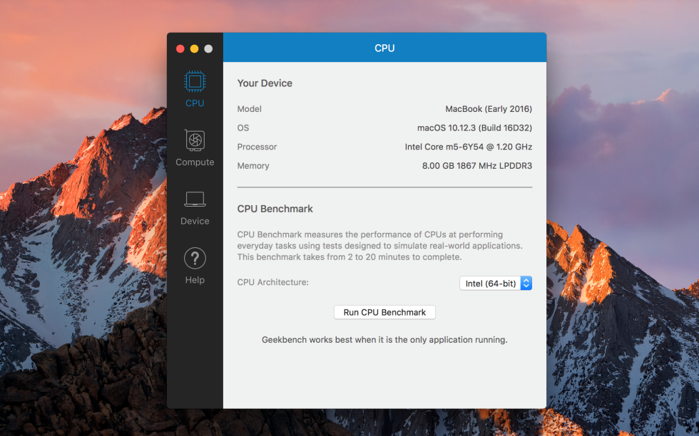Click the blue CPU title bar
Viewport: 699px width, 436px height.
[x=384, y=47]
